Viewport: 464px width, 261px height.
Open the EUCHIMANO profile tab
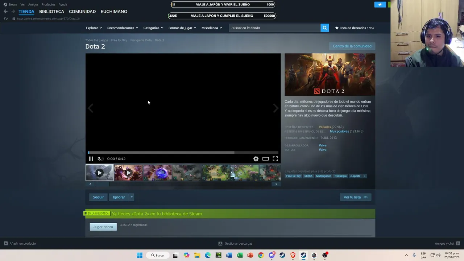[114, 12]
